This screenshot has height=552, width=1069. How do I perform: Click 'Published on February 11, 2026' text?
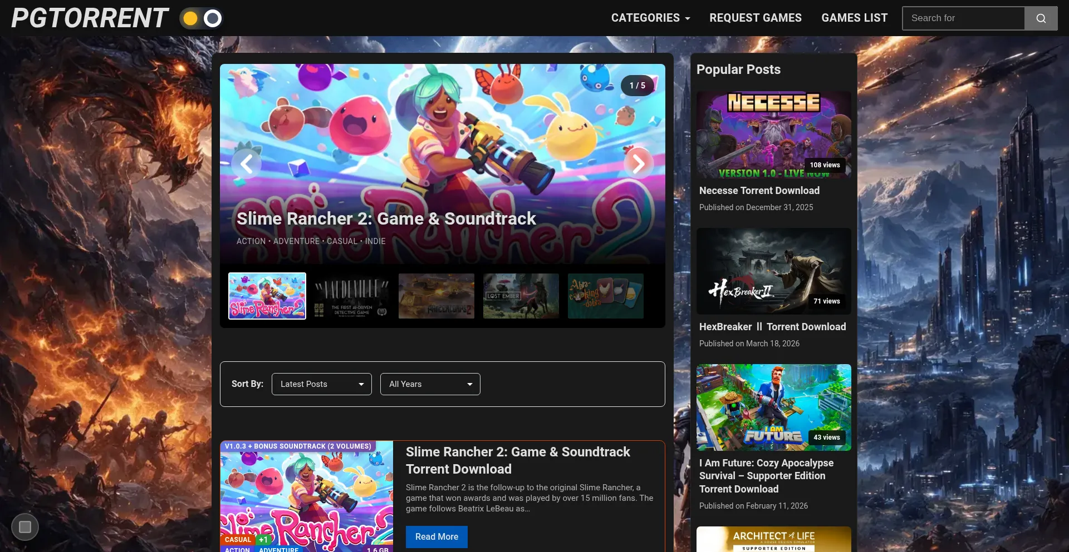(x=753, y=506)
